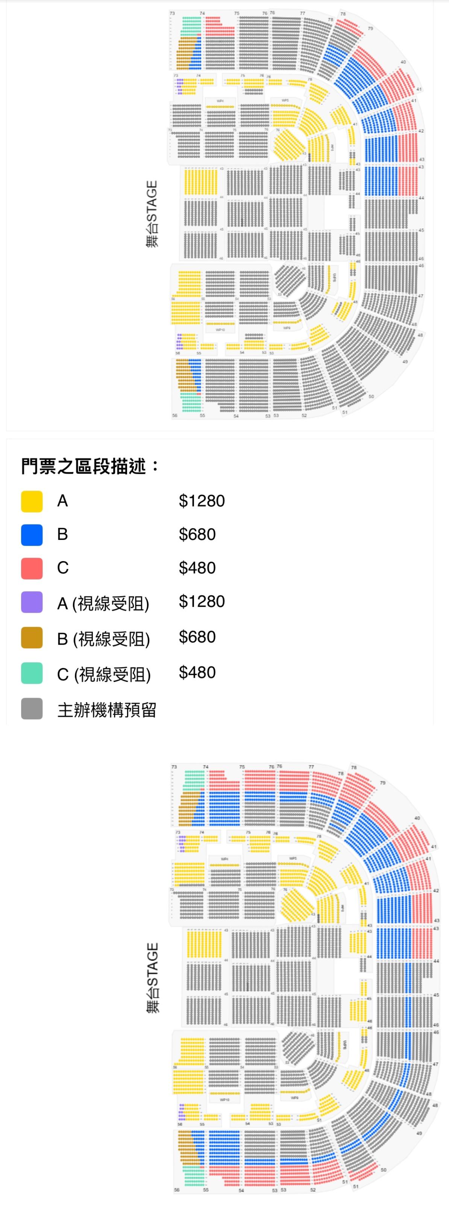Click the yellow swatch for category A
The width and height of the screenshot is (449, 1226).
point(32,501)
